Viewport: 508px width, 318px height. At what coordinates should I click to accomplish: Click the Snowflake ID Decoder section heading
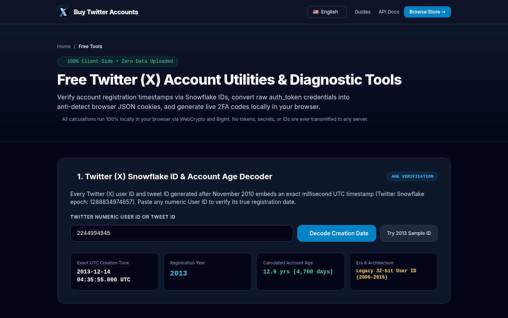(175, 176)
